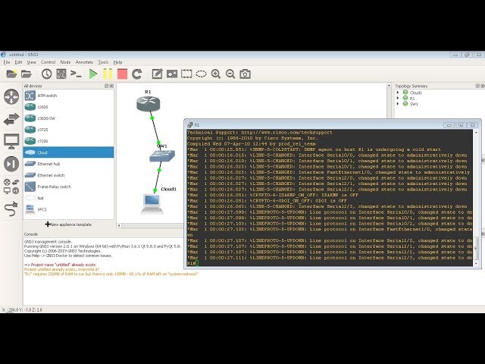The image size is (485, 364).
Task: Click the Zoom in magnifier icon
Action: click(x=215, y=74)
